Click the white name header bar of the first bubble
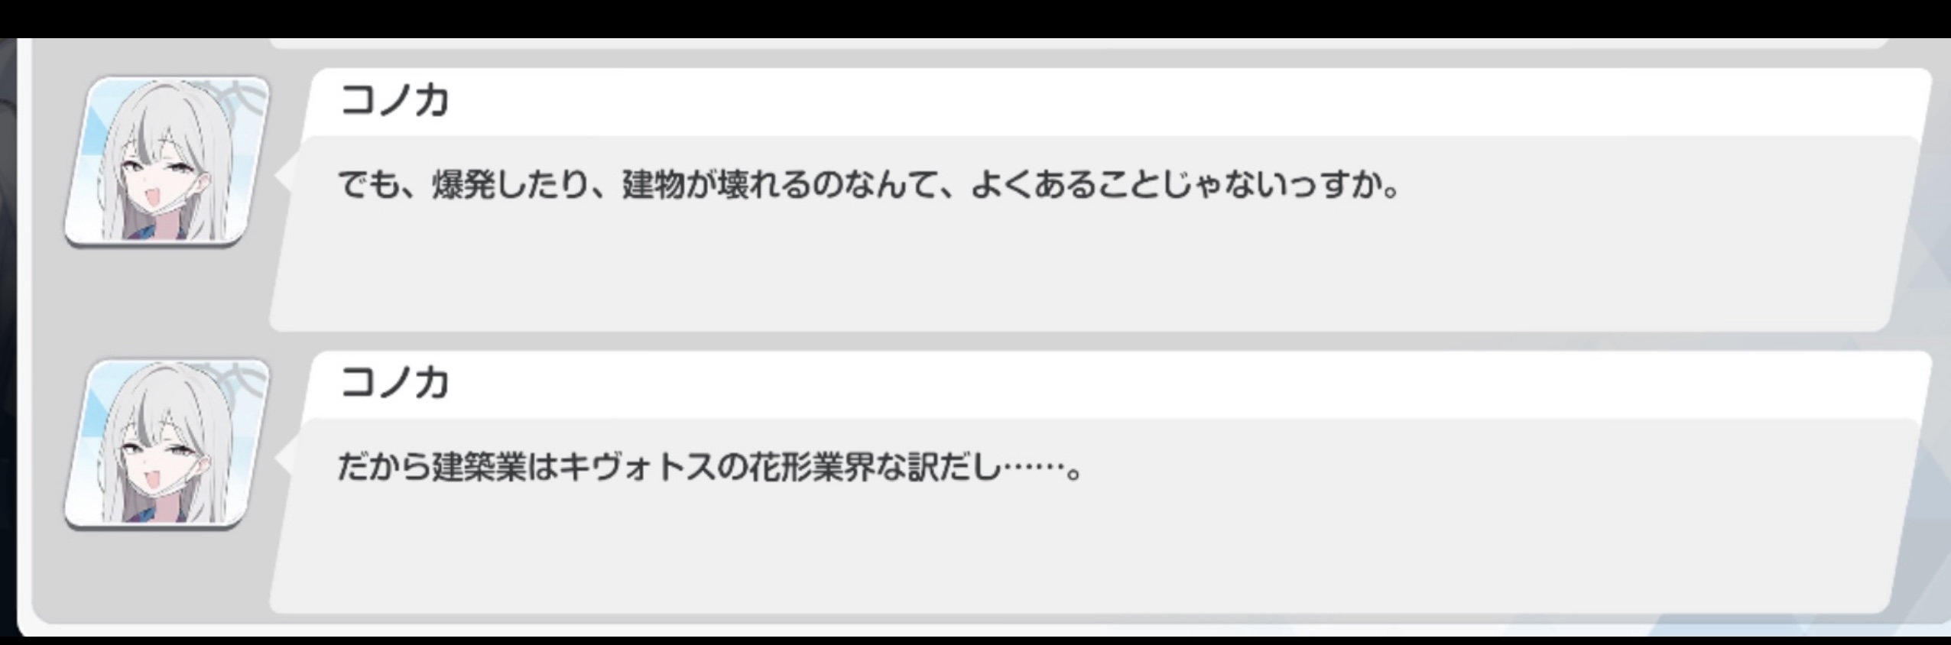The width and height of the screenshot is (1951, 645). [1116, 102]
